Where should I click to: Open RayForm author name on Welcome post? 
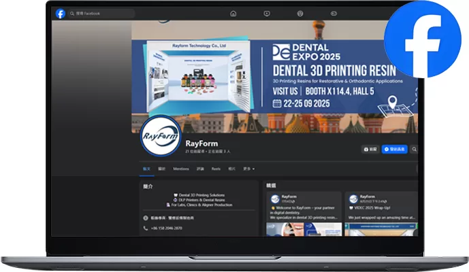pos(289,197)
